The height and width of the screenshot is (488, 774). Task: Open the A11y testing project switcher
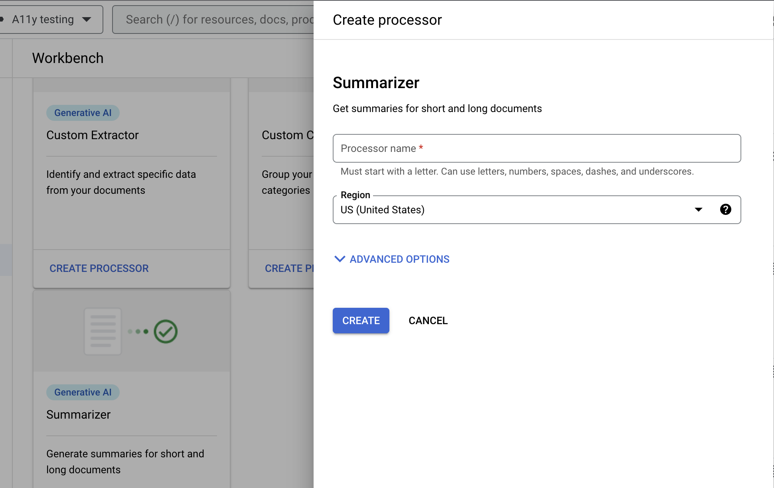[52, 19]
